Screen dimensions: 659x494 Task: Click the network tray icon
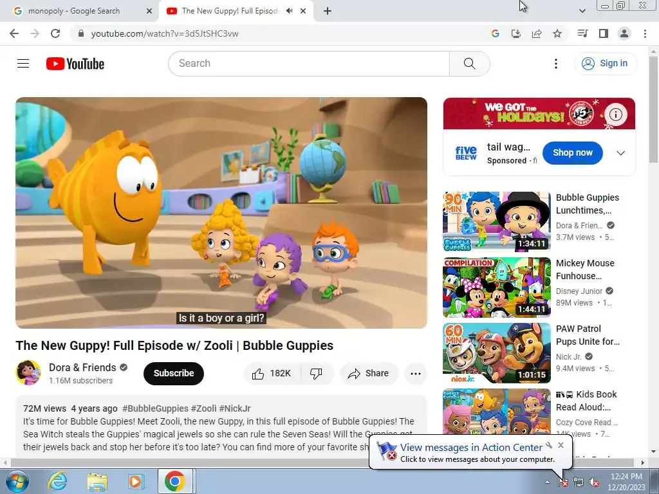point(579,482)
